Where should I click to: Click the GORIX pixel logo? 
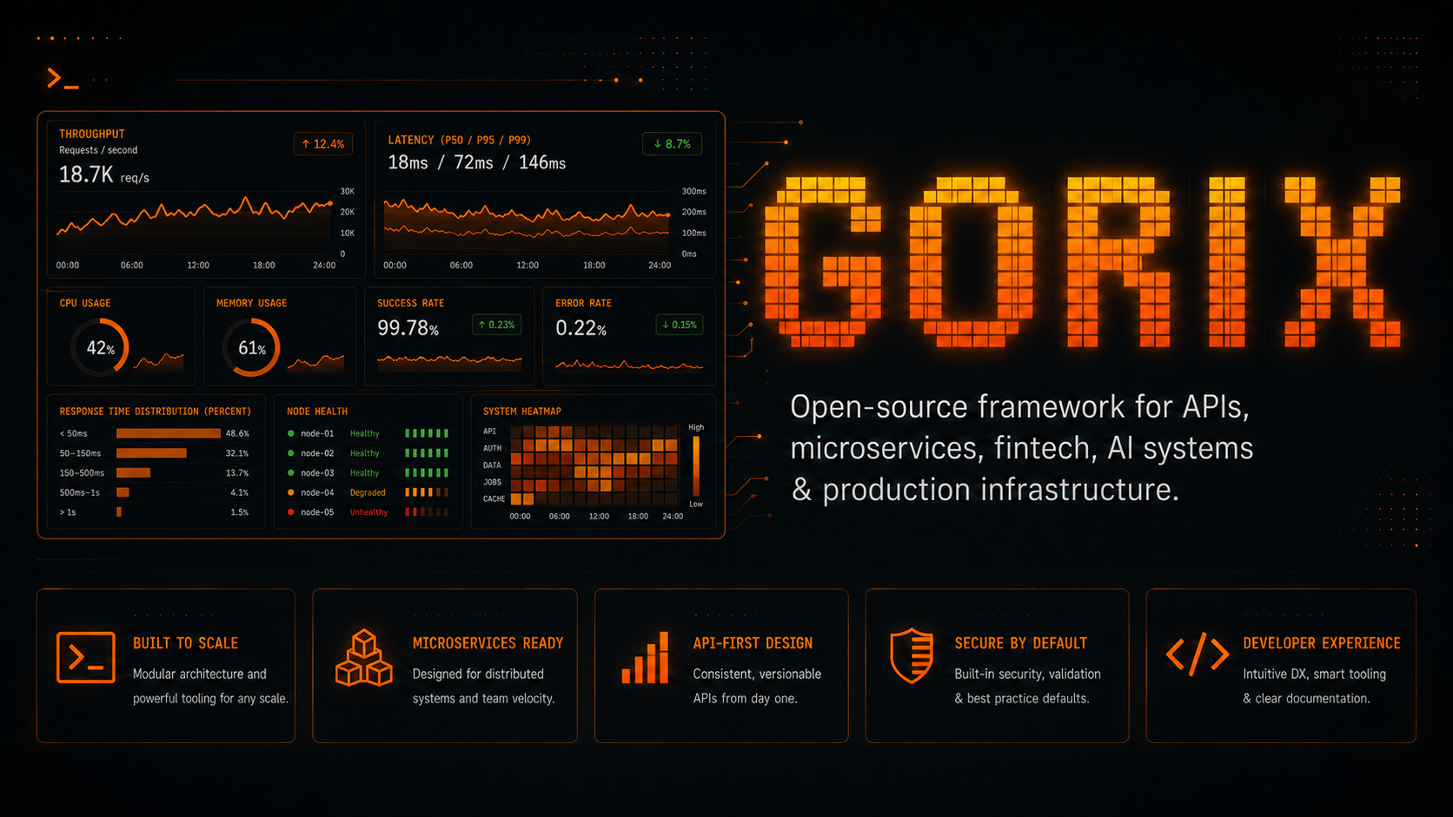pos(1083,261)
